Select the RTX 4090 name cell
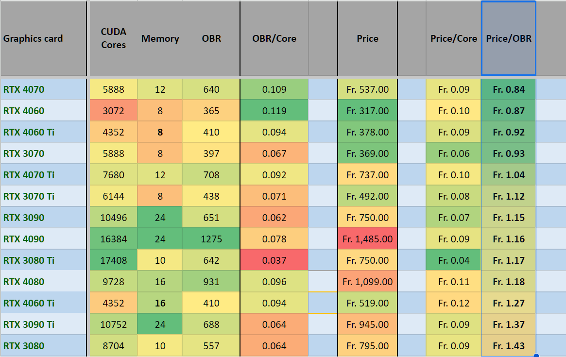Image resolution: width=566 pixels, height=357 pixels. [x=43, y=239]
